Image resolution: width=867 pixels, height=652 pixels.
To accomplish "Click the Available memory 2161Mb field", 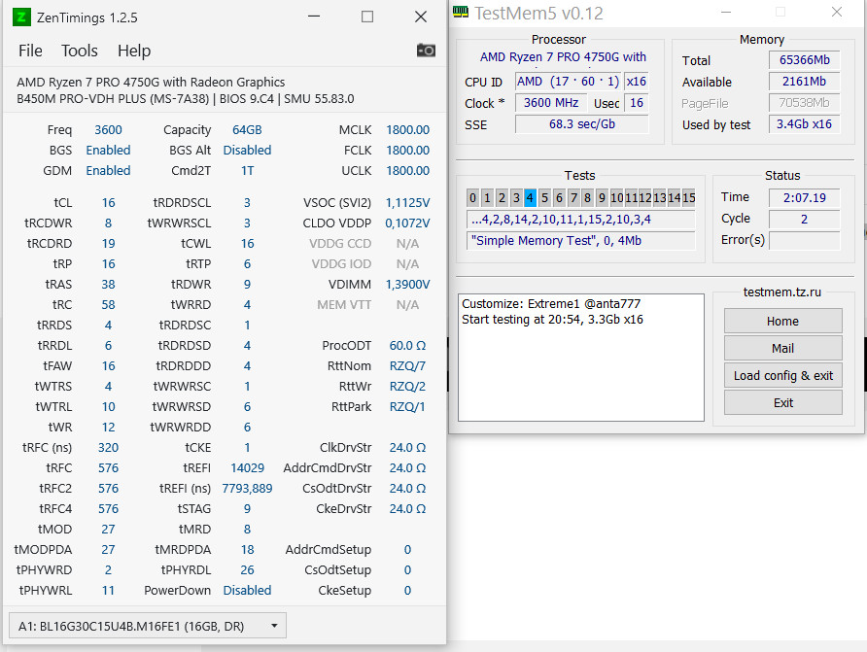I will click(x=805, y=82).
